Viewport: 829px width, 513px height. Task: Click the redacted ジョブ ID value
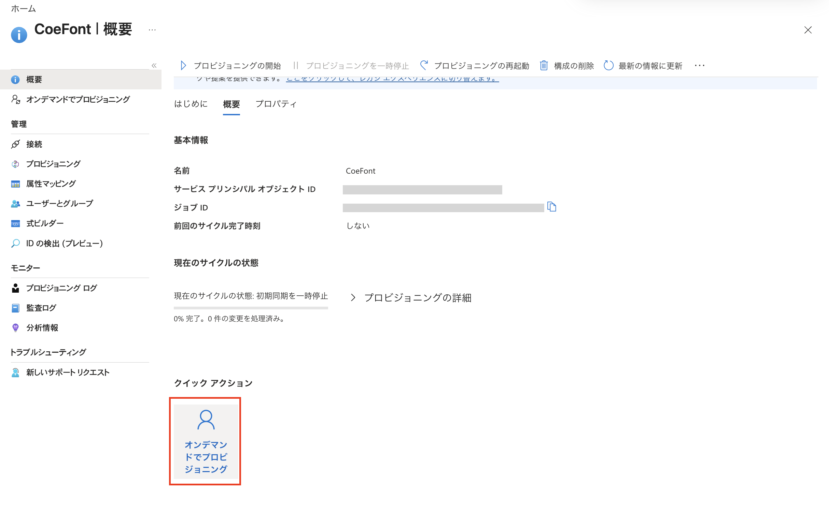[x=444, y=208]
